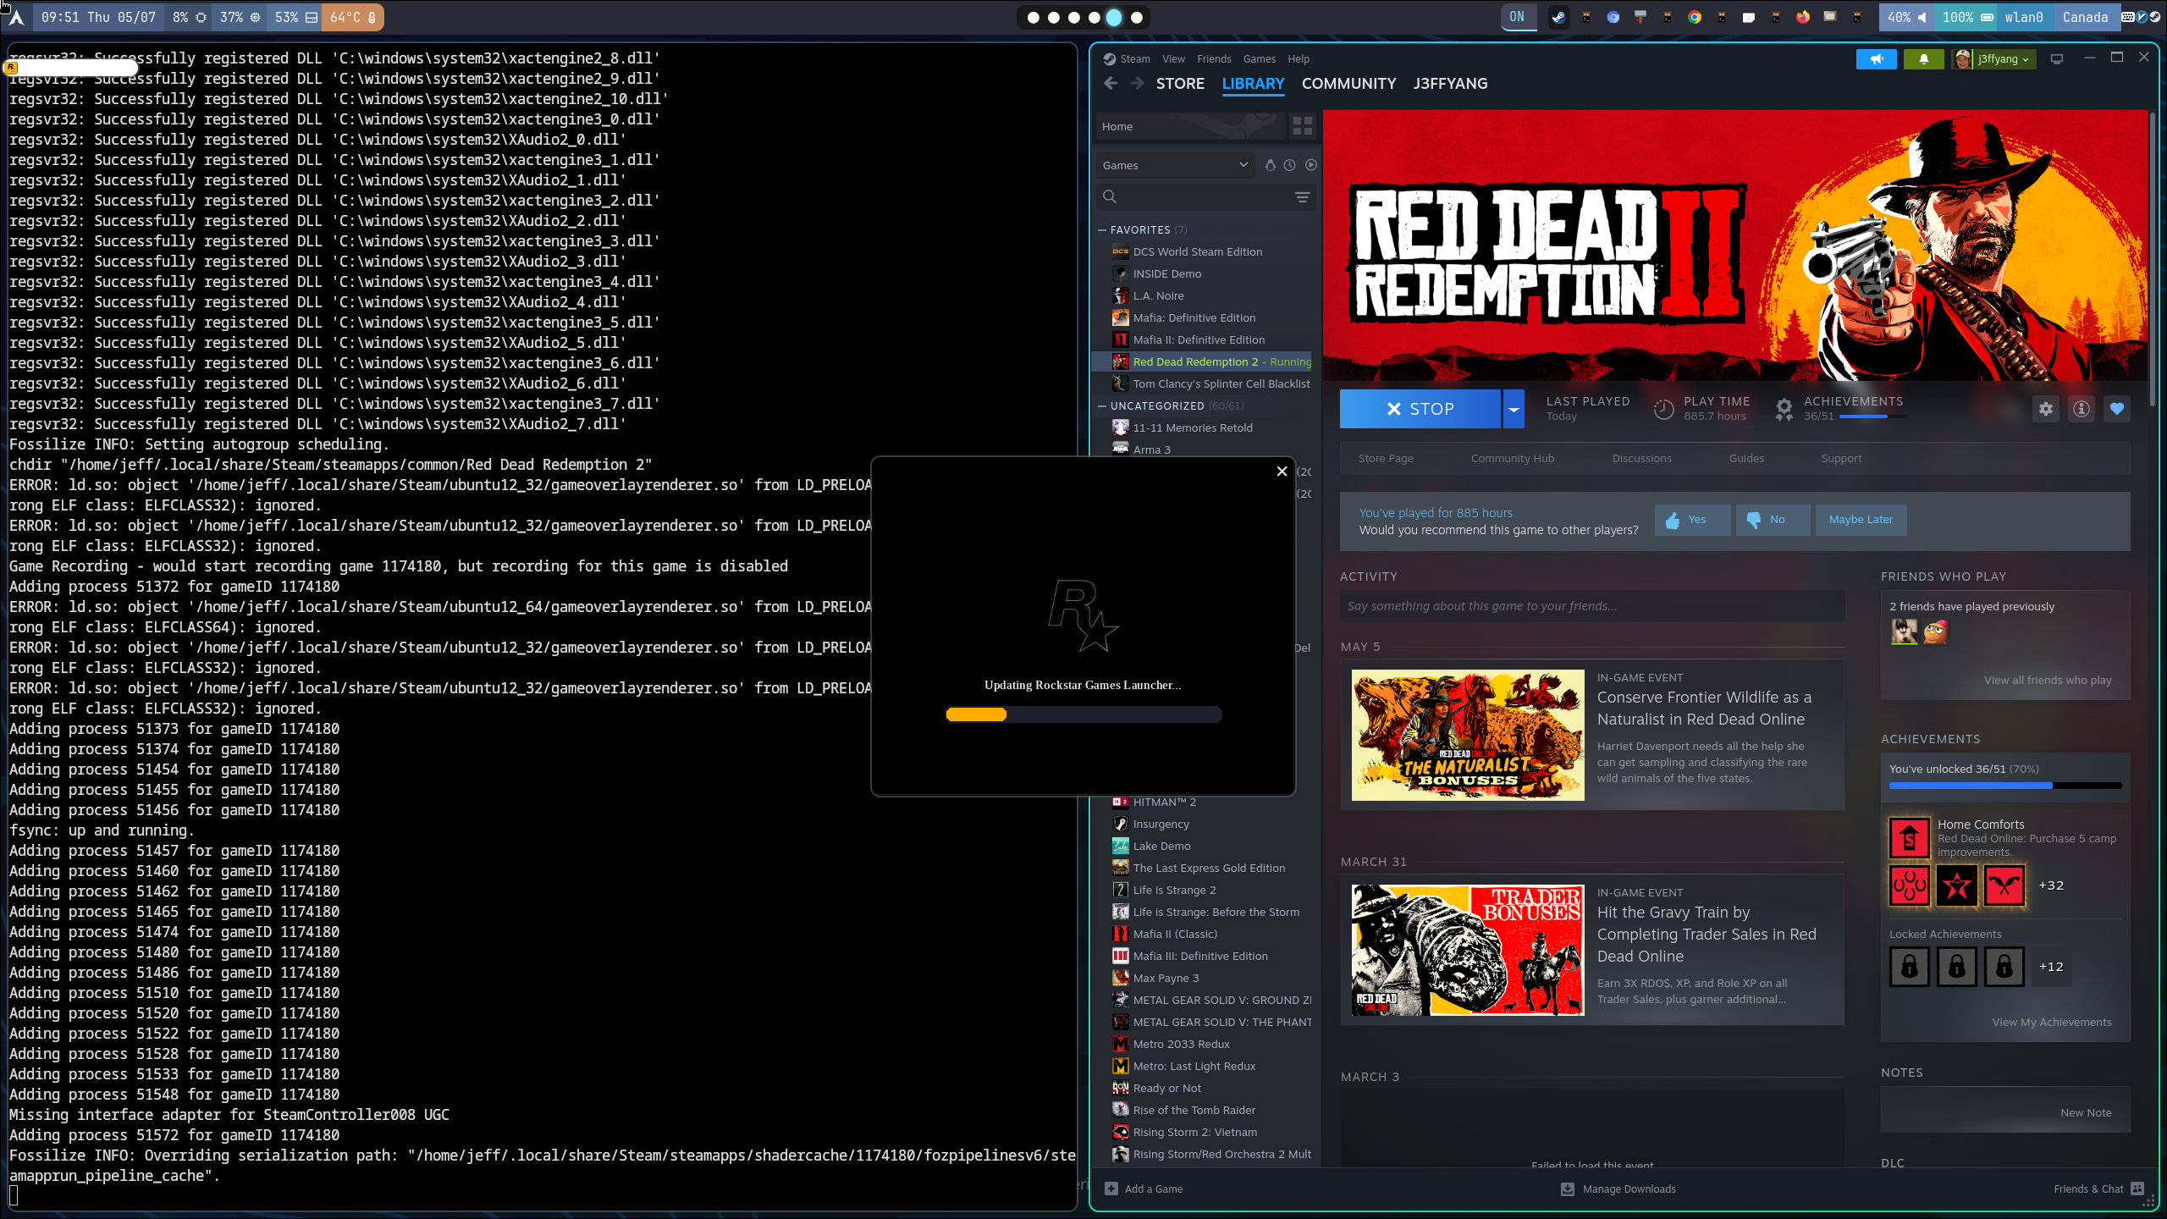Switch to the COMMUNITY tab
The width and height of the screenshot is (2167, 1219).
coord(1348,83)
